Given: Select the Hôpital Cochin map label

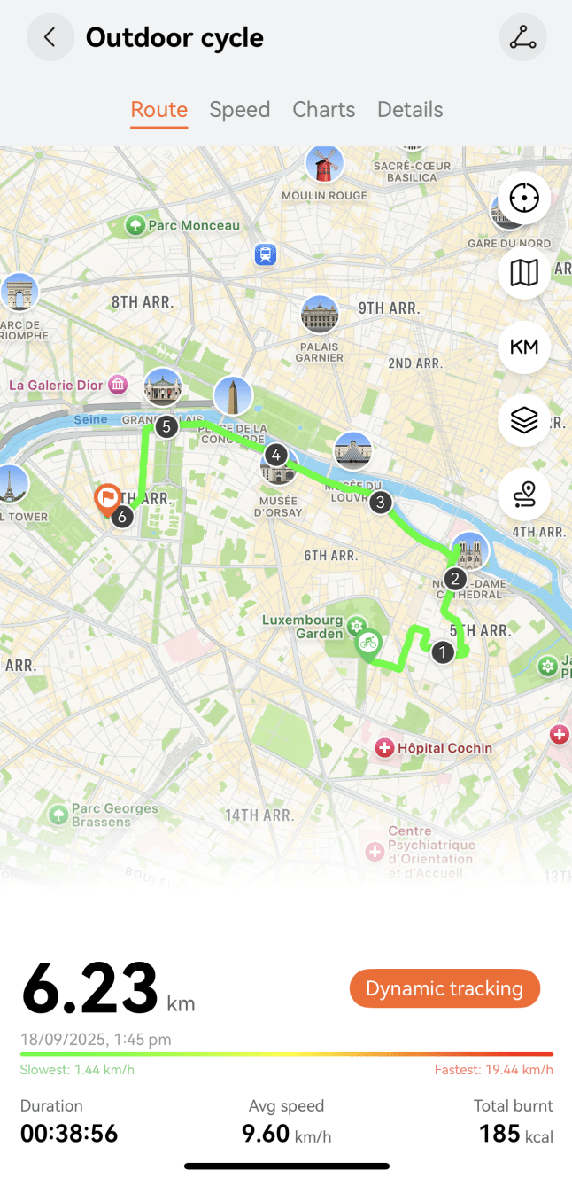Looking at the screenshot, I should [x=434, y=748].
